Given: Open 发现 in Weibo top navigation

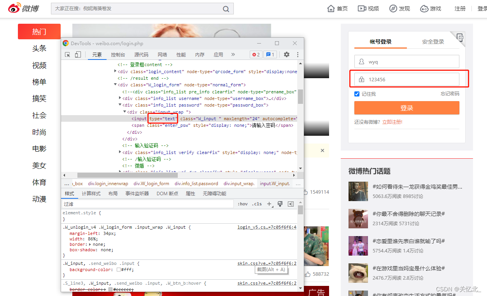Looking at the screenshot, I should pos(399,9).
